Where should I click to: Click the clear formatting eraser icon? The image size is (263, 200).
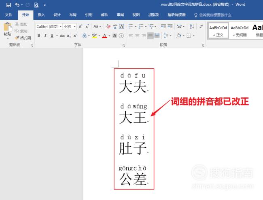108,27
